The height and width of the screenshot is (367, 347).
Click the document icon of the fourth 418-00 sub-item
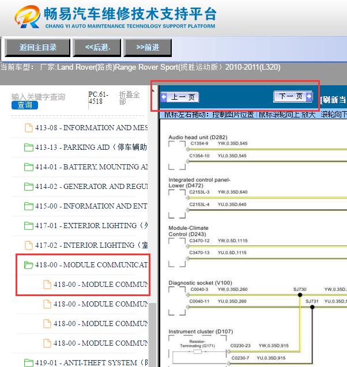[47, 343]
